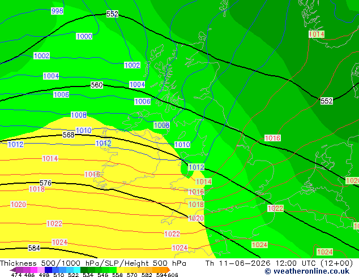Click the 534 legend value
359x277 pixels.
[88, 275]
